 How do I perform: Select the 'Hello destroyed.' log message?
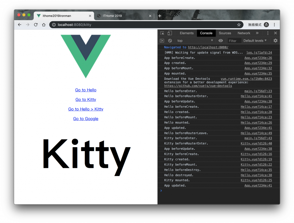pos(179,175)
